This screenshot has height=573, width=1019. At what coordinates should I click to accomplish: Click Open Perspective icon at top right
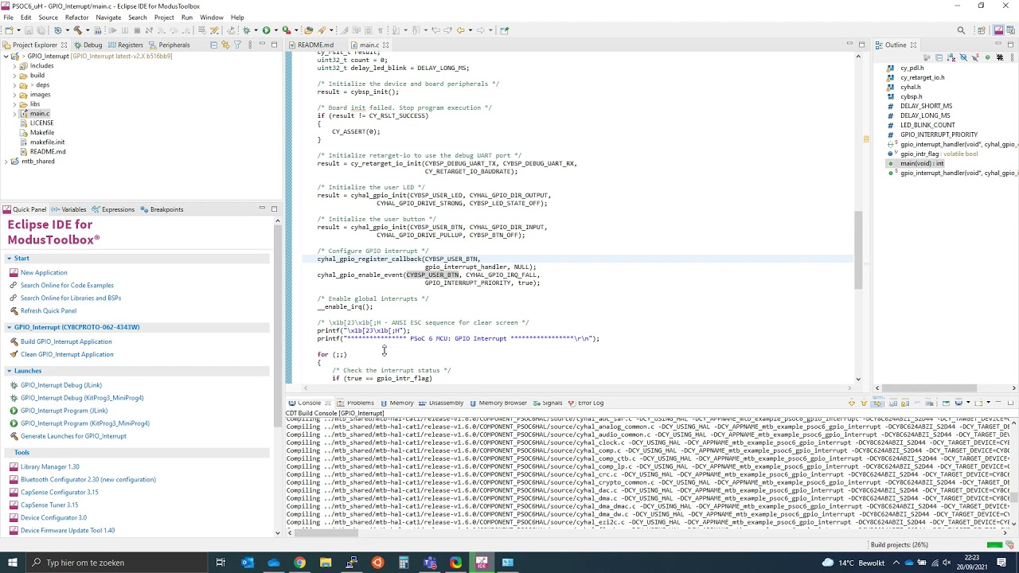[x=982, y=30]
